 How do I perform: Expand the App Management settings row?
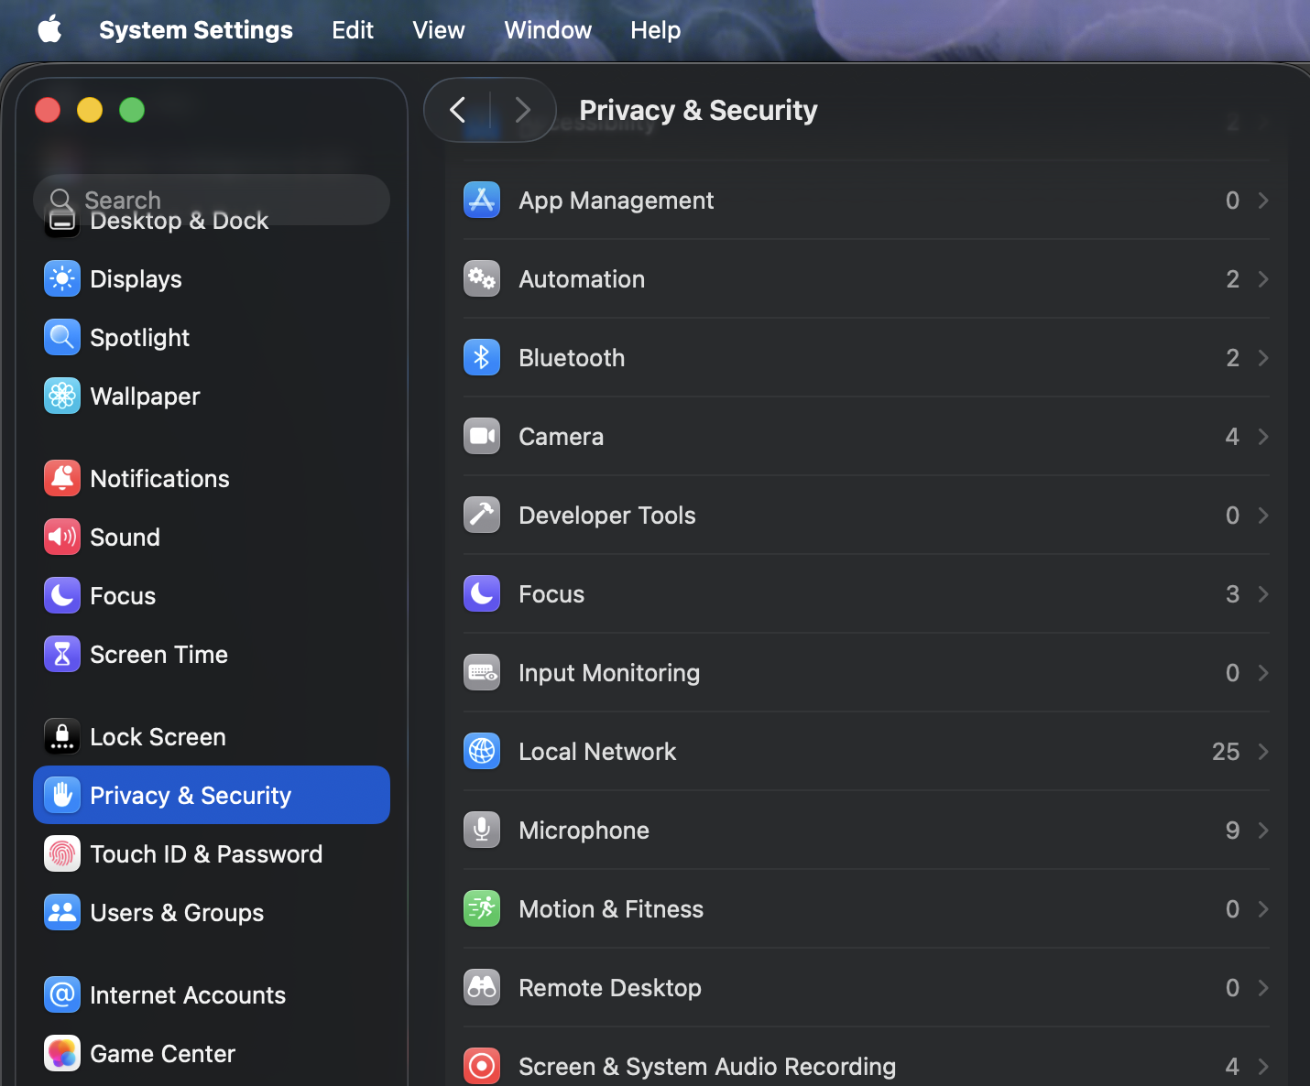pyautogui.click(x=1264, y=200)
